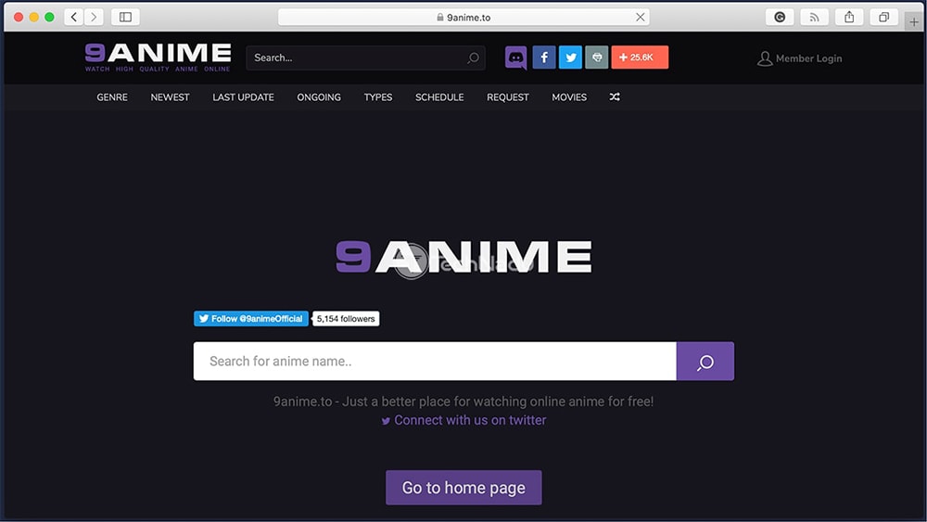
Task: Click the 9ANIME logo in header
Action: coord(158,57)
